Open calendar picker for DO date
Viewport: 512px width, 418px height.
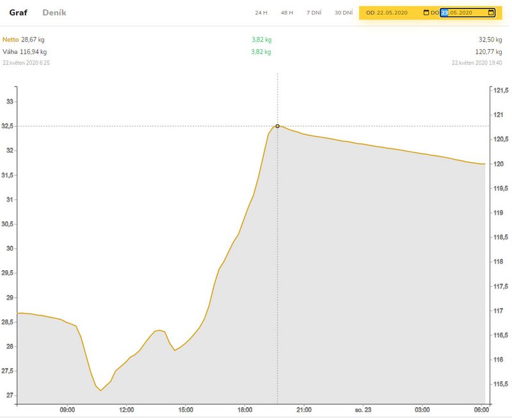tap(491, 13)
